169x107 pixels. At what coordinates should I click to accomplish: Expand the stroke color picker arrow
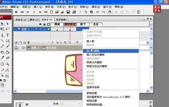tap(8, 71)
